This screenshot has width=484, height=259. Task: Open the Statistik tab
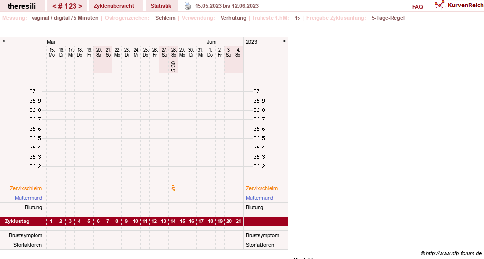161,6
